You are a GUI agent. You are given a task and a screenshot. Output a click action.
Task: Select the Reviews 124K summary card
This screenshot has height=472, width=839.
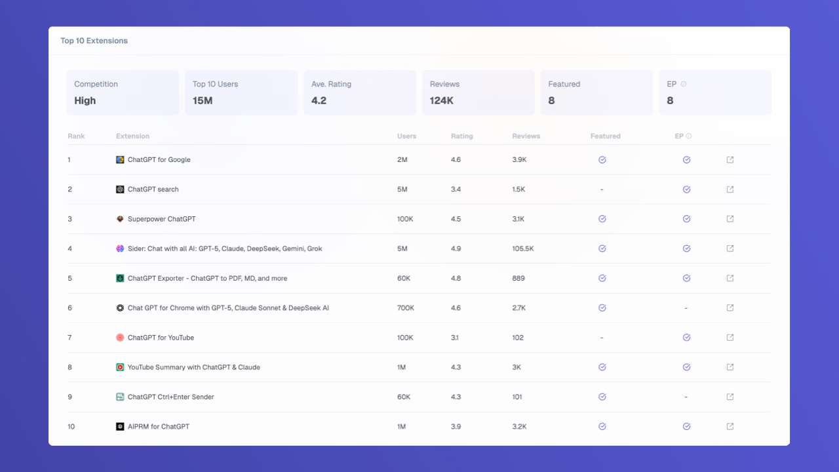[x=478, y=92]
